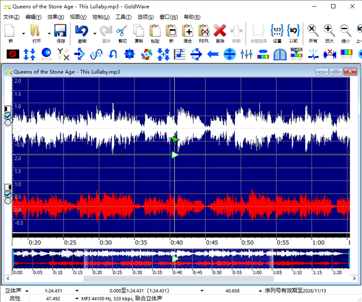Image resolution: width=362 pixels, height=302 pixels.
Task: Copy the selection using 复制
Action: (139, 31)
